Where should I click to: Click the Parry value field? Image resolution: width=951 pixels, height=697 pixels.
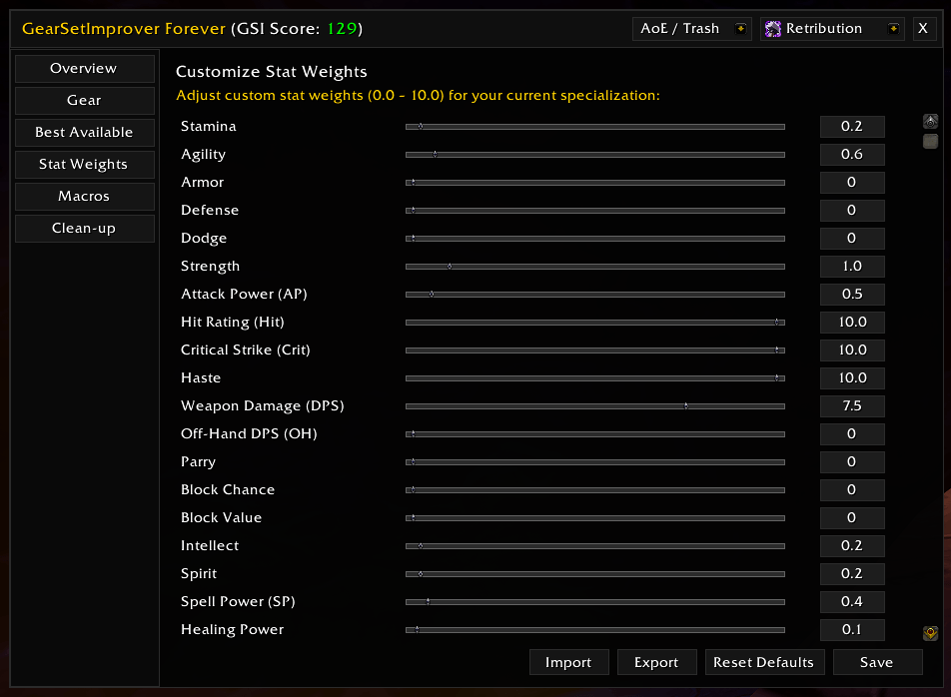coord(852,462)
